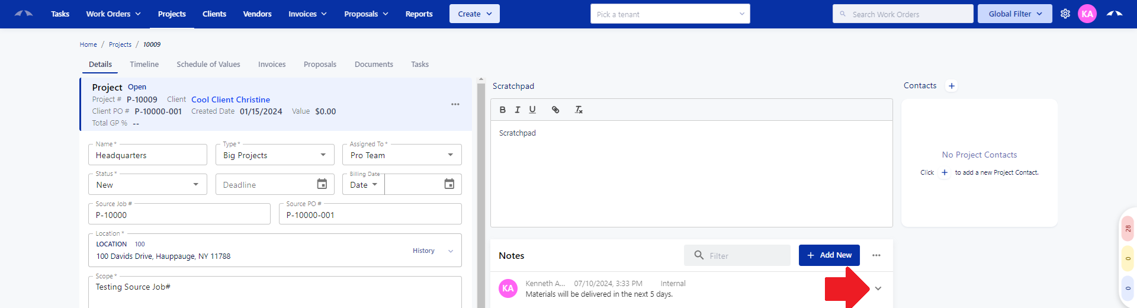This screenshot has height=308, width=1137.
Task: Open the red side badge showing 28
Action: pos(1128,229)
